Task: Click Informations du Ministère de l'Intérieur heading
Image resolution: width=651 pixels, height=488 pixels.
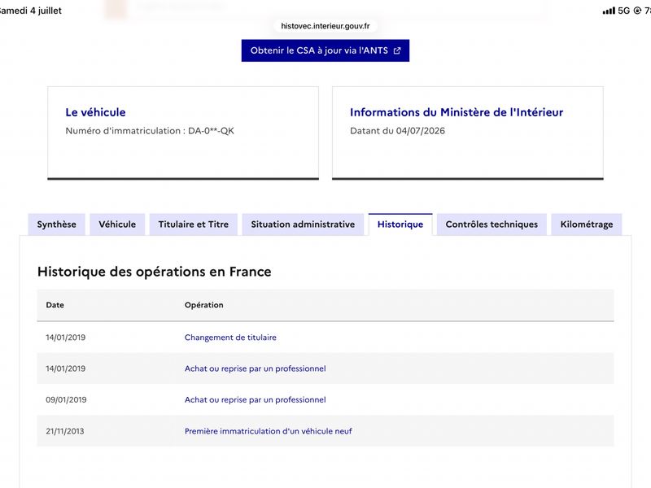Action: click(x=457, y=112)
